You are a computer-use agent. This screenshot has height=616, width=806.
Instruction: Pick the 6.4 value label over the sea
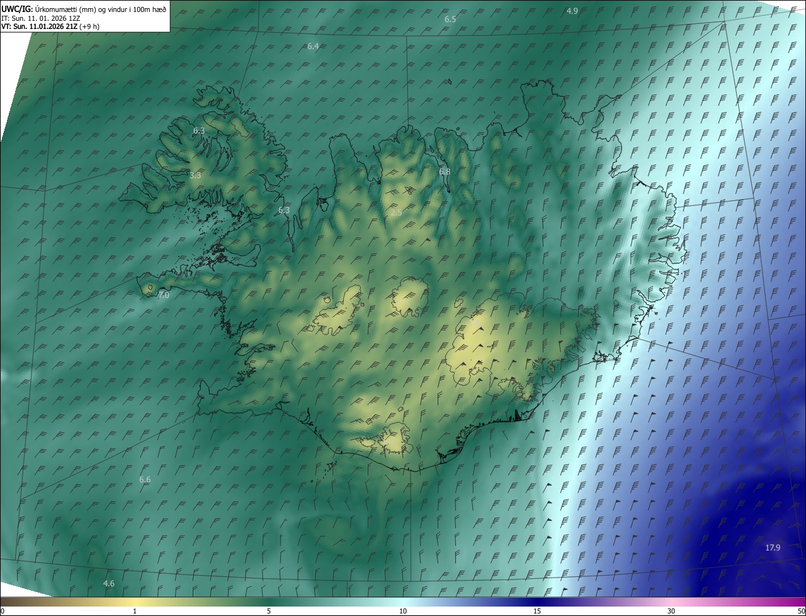coord(313,47)
